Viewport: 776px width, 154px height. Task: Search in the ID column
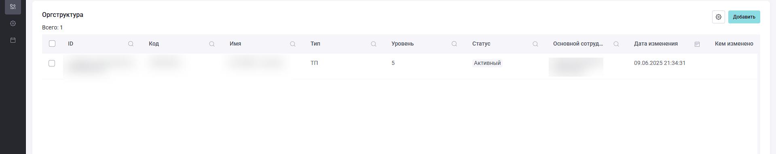pyautogui.click(x=131, y=44)
